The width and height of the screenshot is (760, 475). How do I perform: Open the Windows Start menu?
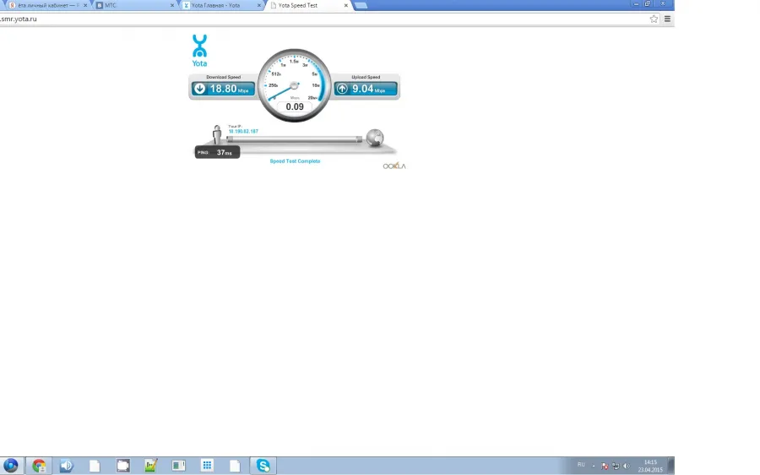(x=10, y=466)
